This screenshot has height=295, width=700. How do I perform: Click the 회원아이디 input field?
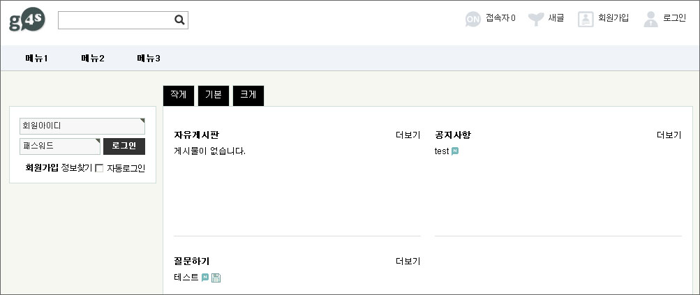point(82,126)
